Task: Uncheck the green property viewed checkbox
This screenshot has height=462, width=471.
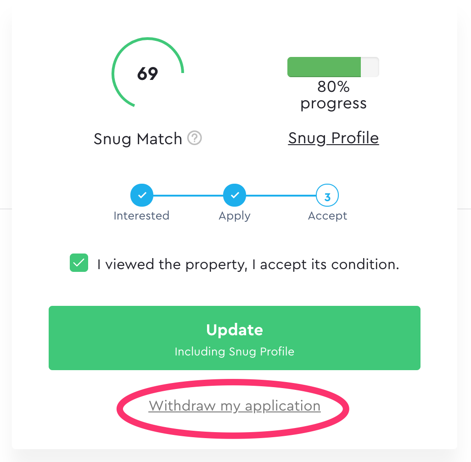Action: click(x=79, y=263)
